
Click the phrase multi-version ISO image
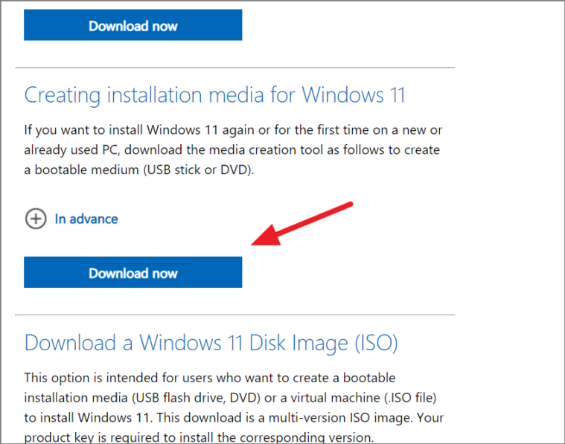342,418
